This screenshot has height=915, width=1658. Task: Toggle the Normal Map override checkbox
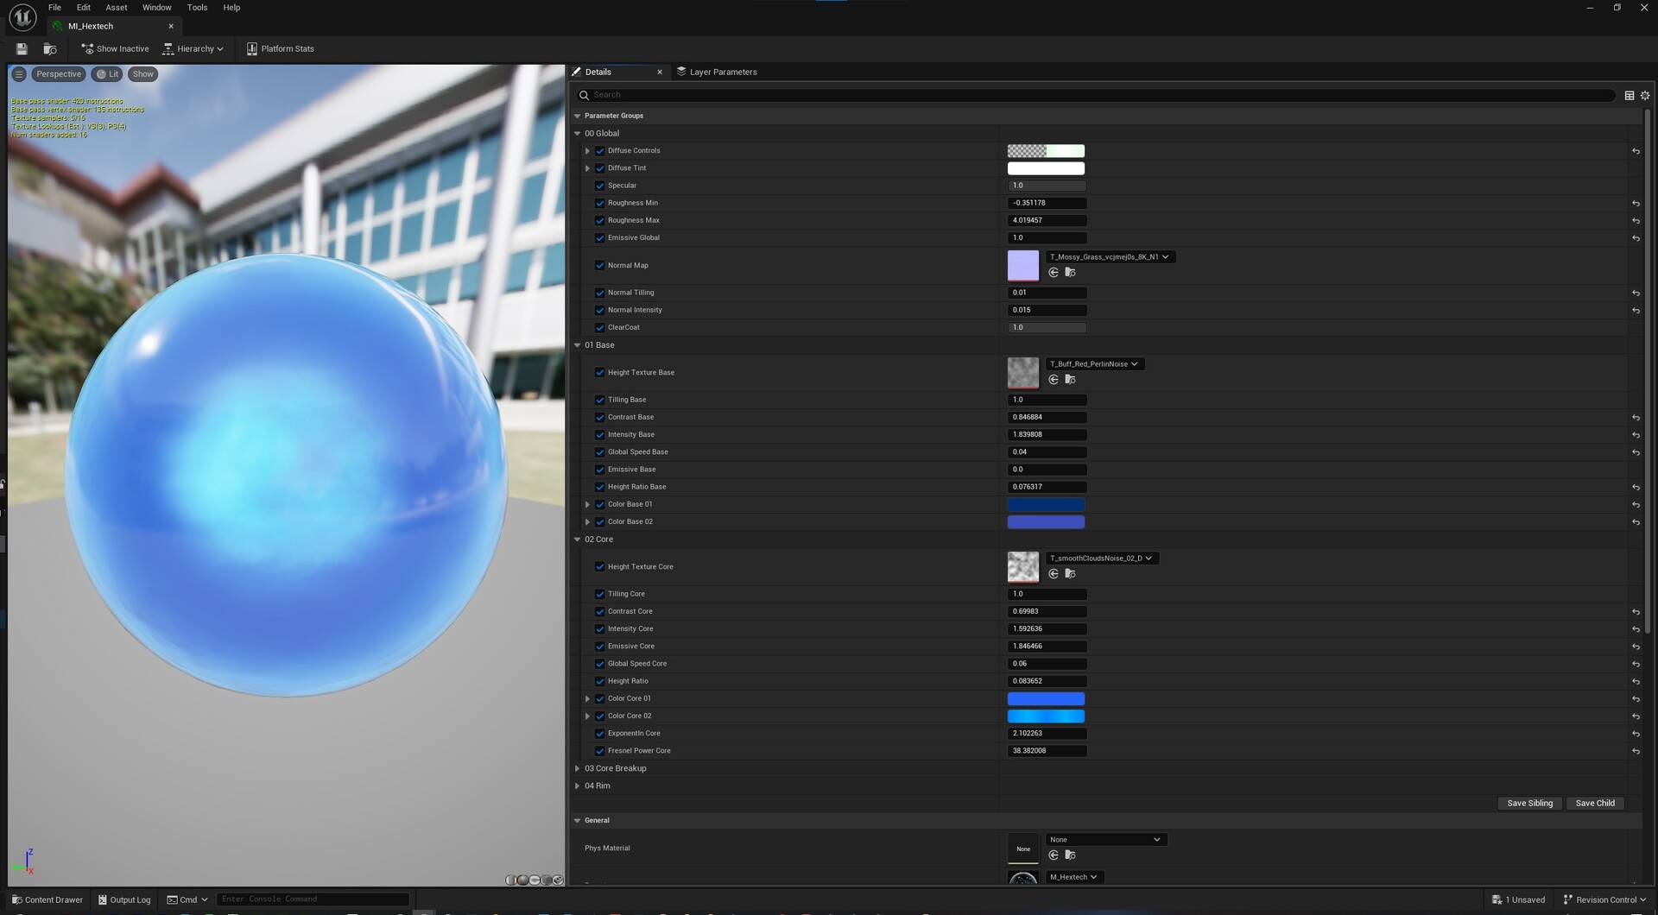pos(600,266)
